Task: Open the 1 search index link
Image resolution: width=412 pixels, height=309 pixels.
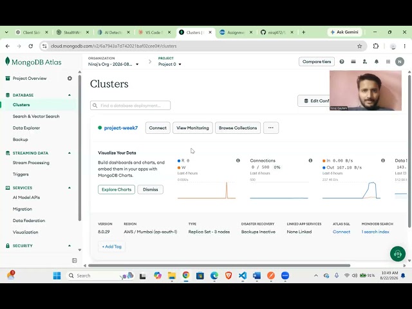Action: 375,232
